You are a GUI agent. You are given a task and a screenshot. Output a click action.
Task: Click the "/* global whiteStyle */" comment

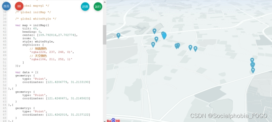click(x=36, y=19)
